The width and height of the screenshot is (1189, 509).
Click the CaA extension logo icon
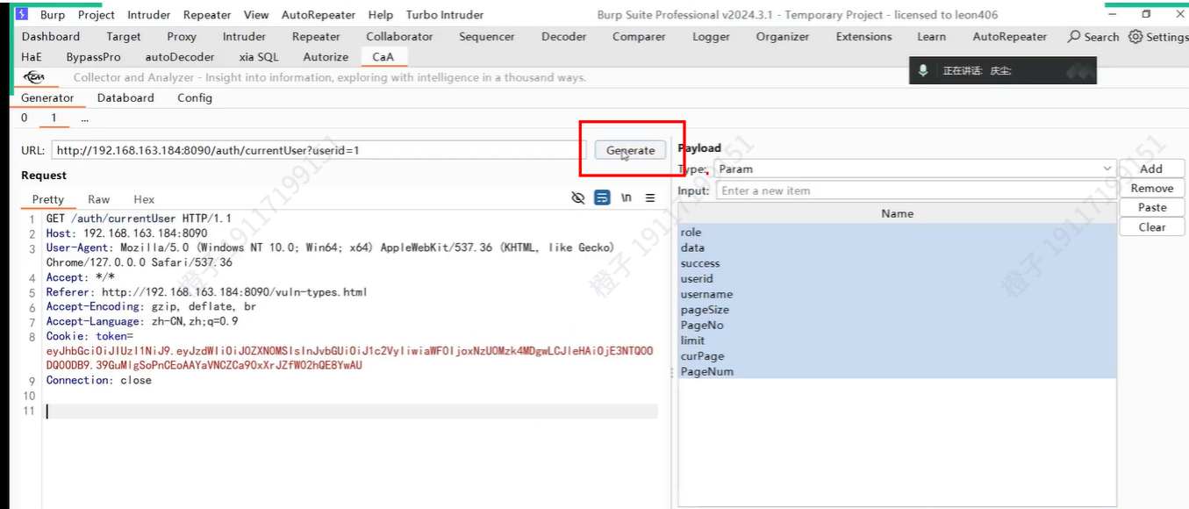click(x=34, y=77)
